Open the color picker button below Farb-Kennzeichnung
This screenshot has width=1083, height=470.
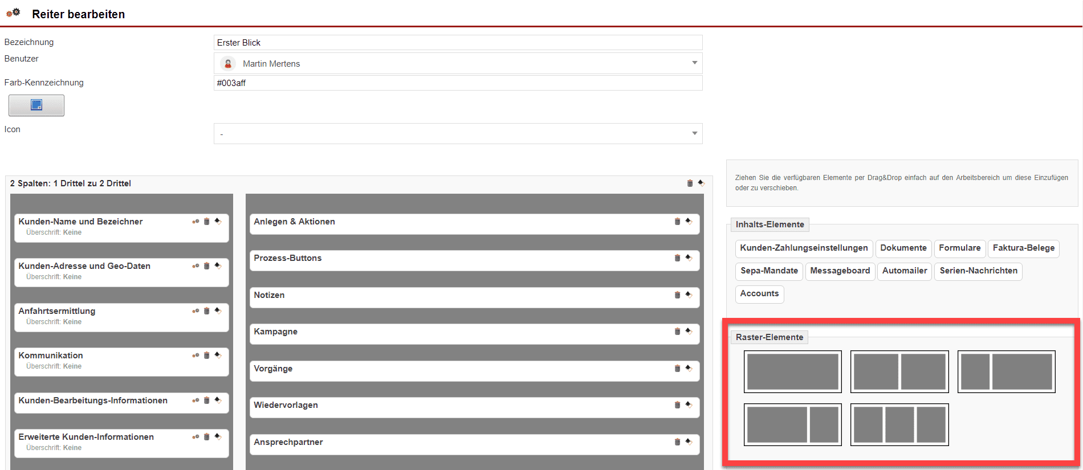[x=36, y=105]
